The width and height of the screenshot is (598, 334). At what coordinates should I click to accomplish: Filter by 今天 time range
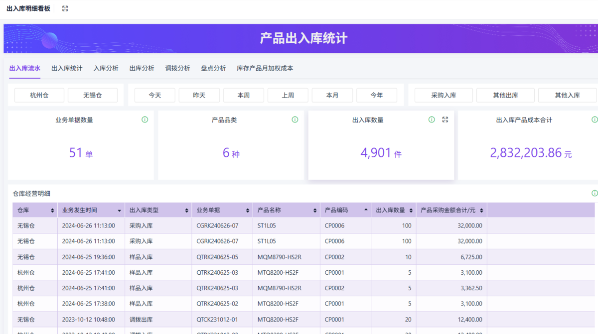155,95
